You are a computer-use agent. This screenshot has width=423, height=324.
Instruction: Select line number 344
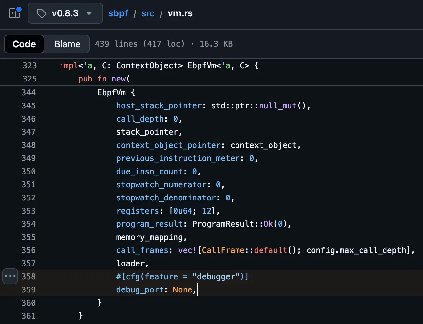click(x=29, y=93)
